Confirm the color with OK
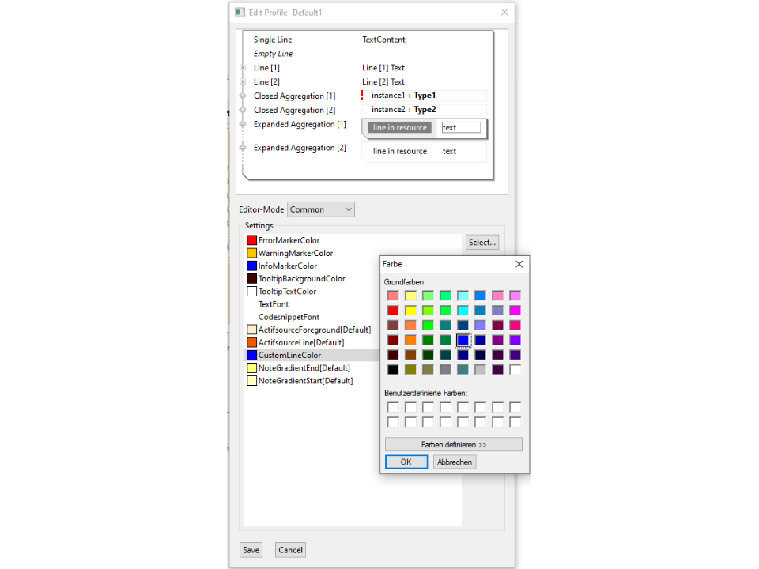 click(x=406, y=462)
